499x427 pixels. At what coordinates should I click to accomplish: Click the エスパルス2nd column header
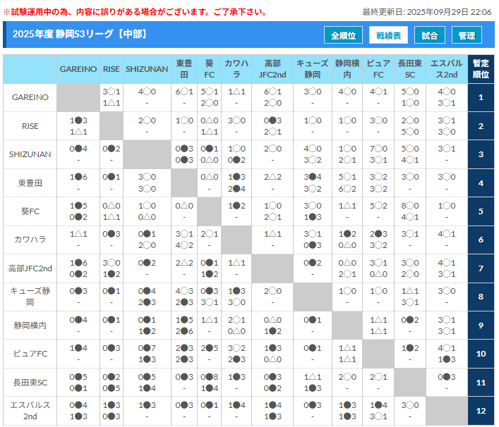pos(444,69)
